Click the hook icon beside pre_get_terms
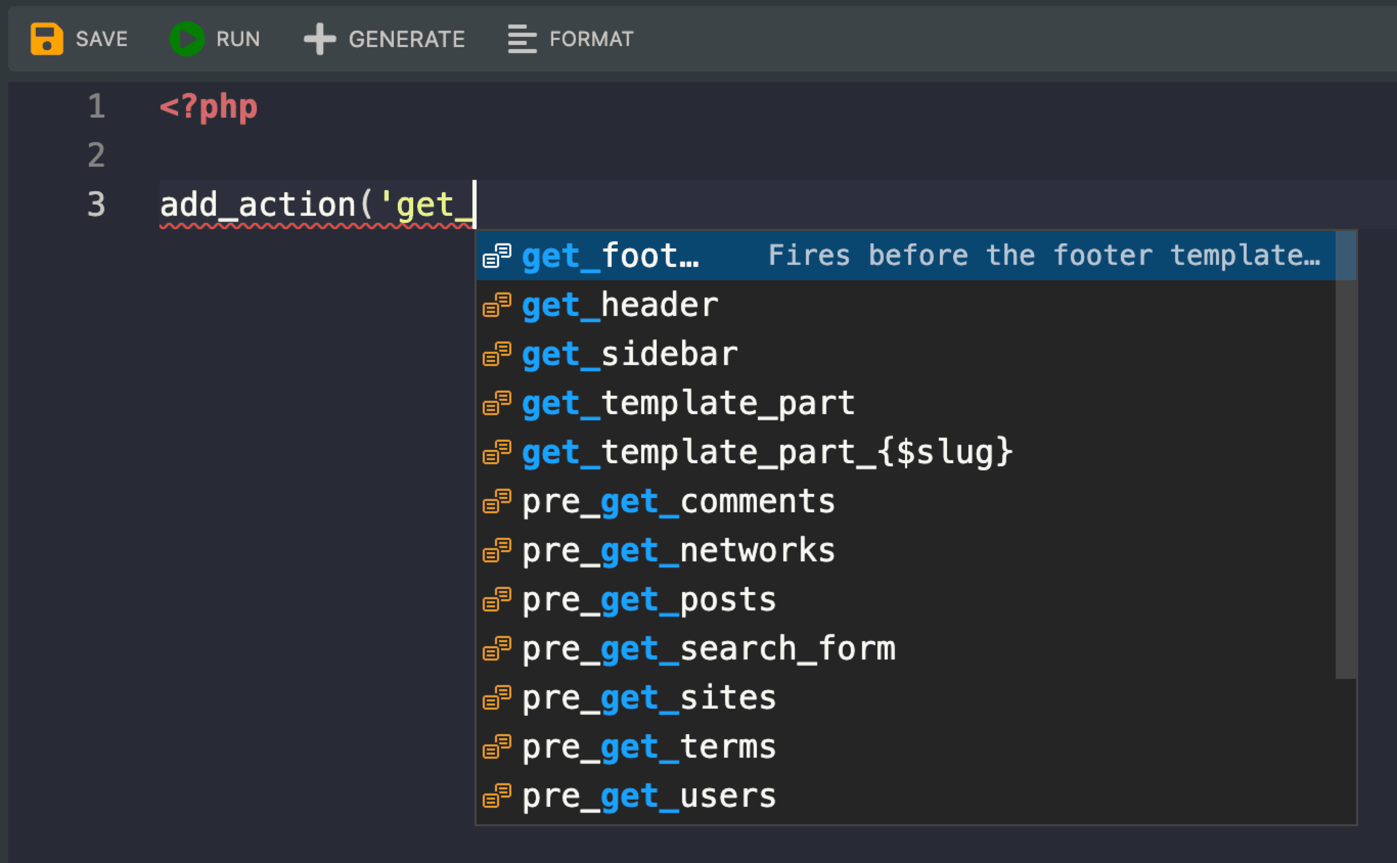The image size is (1397, 863). click(x=497, y=746)
